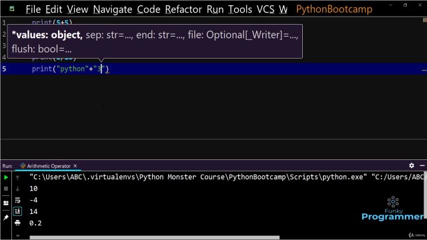Click the green Rerun play button

(x=6, y=177)
